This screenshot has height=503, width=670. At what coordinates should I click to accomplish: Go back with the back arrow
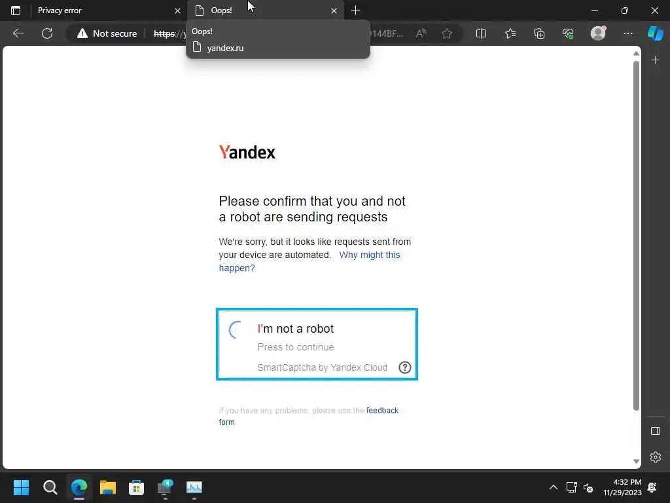[x=18, y=33]
